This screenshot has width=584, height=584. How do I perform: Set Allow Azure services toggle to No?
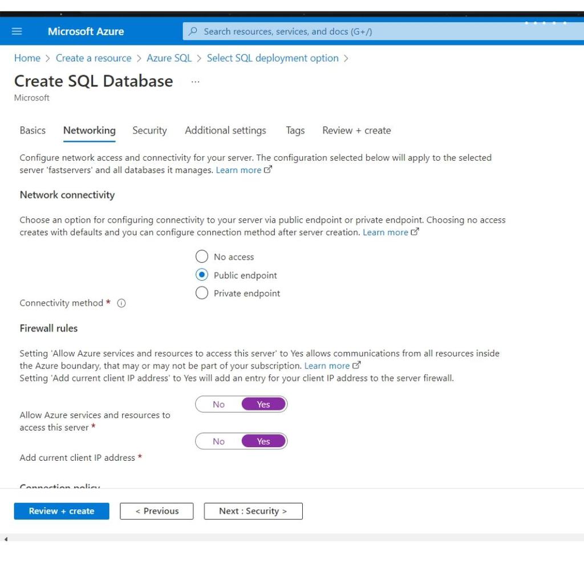click(218, 404)
